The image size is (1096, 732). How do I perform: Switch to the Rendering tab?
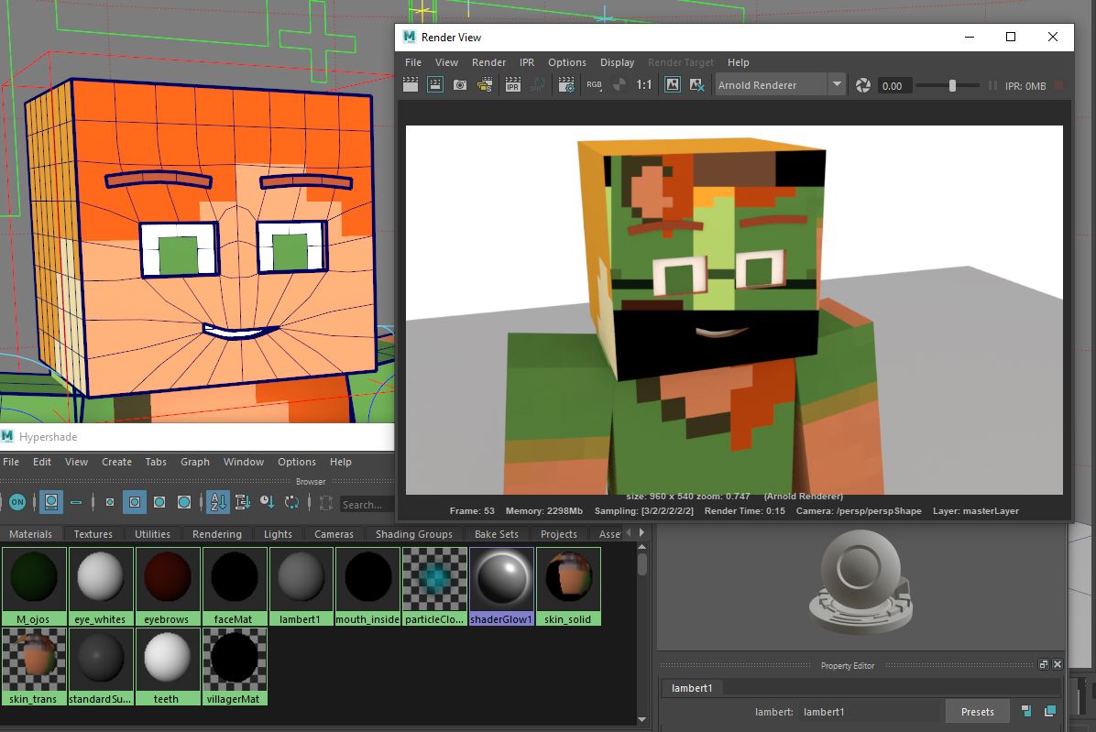pyautogui.click(x=216, y=533)
